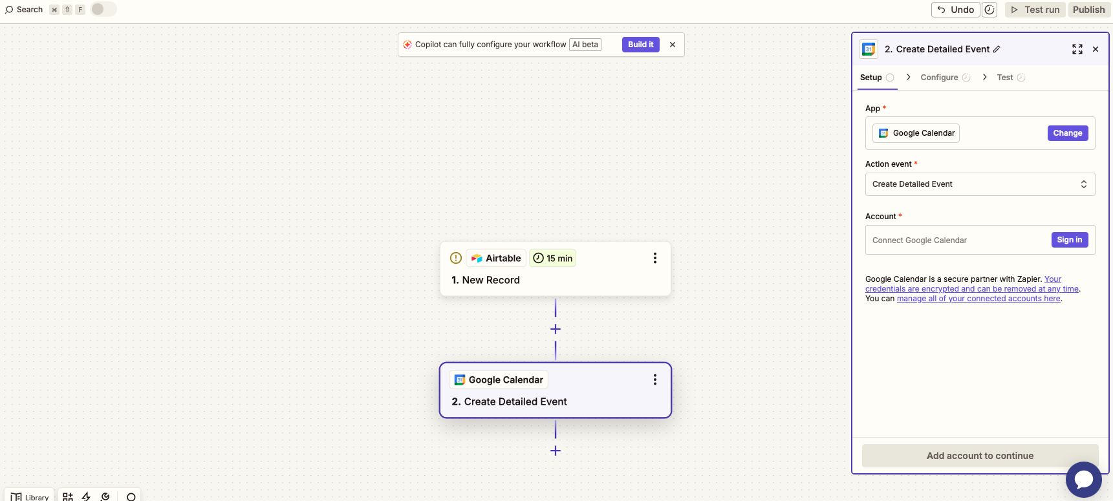Click the AI beta badge
1113x501 pixels.
[585, 45]
